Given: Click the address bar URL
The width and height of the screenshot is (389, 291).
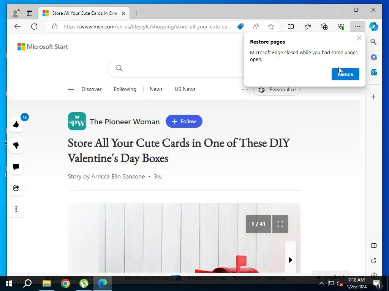Looking at the screenshot, I should pos(147,27).
